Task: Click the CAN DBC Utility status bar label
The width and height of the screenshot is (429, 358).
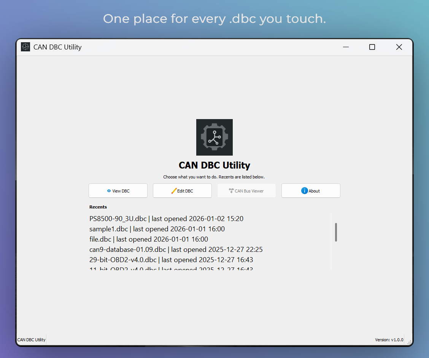Action: point(31,340)
